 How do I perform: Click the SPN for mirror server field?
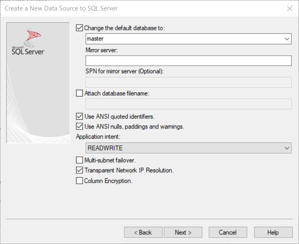(189, 82)
